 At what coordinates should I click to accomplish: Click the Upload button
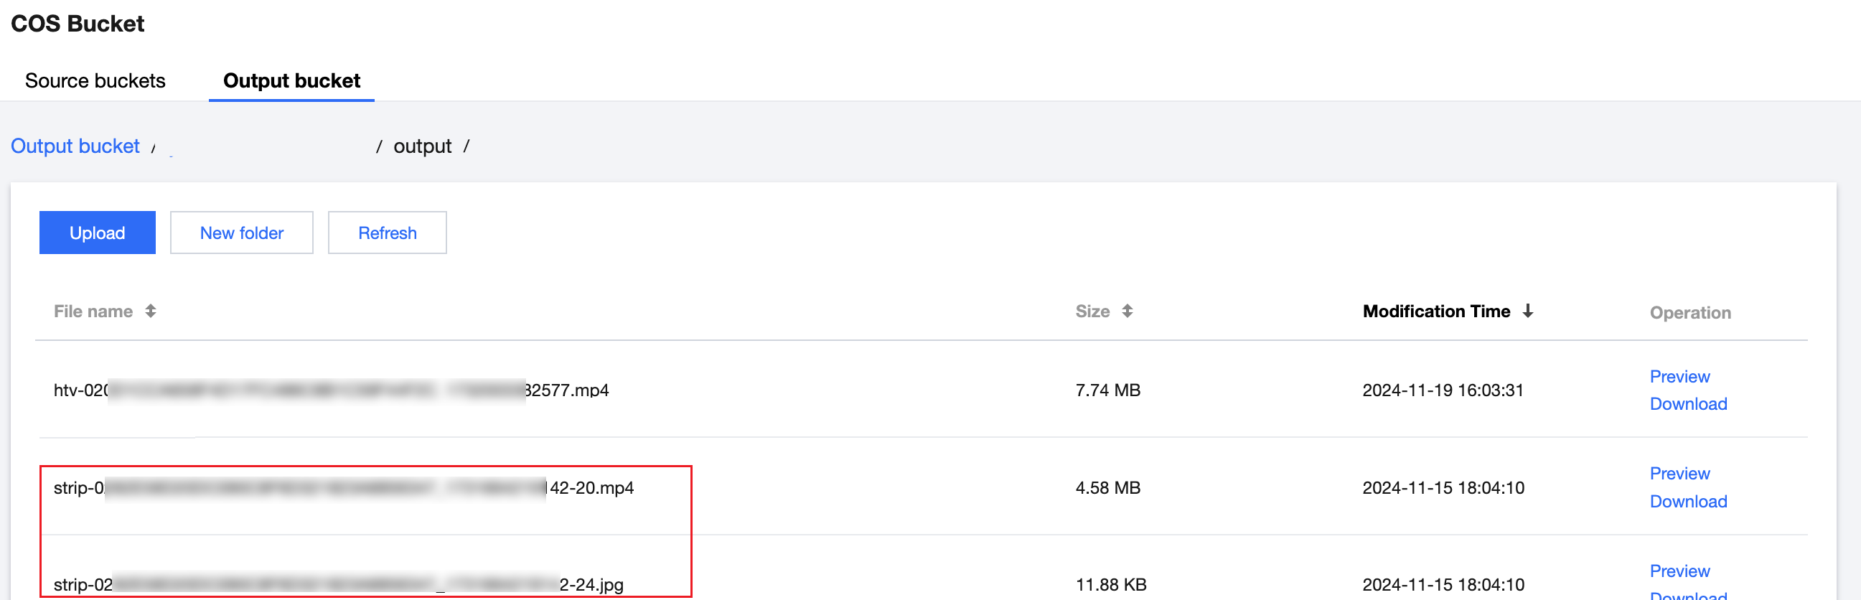click(x=97, y=233)
